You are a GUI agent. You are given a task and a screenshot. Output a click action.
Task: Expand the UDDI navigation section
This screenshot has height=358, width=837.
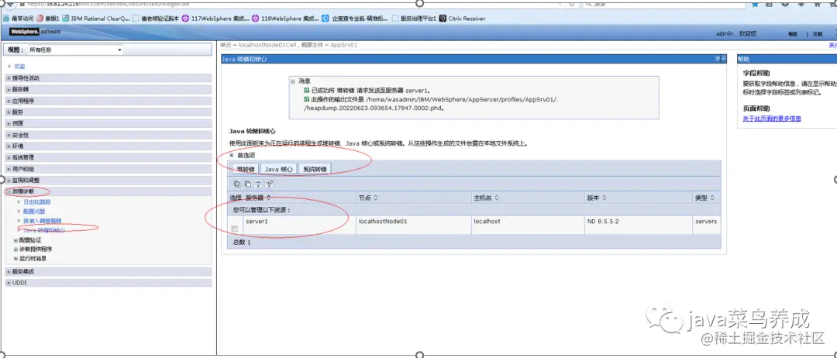pyautogui.click(x=9, y=283)
